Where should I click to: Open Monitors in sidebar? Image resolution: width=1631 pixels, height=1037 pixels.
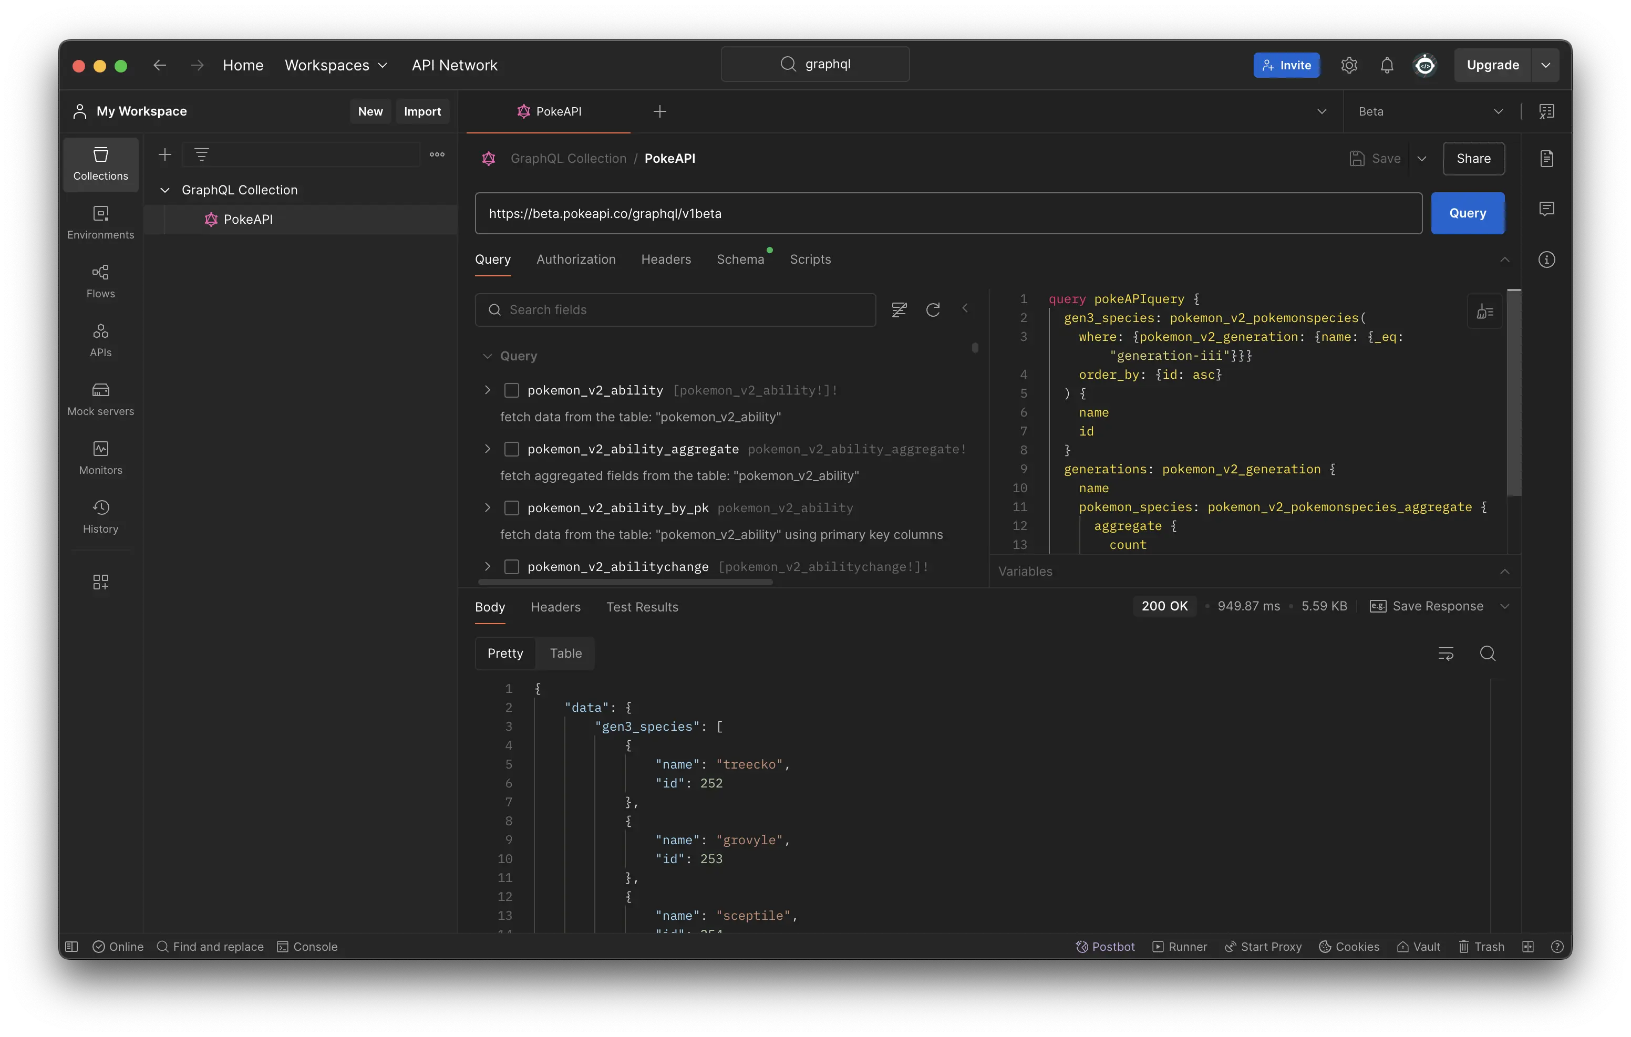[100, 458]
